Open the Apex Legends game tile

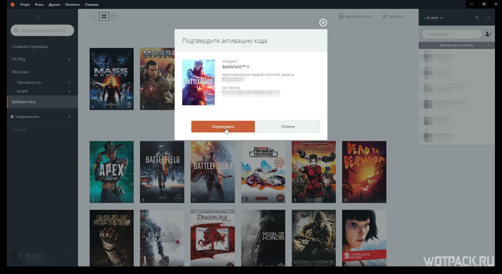click(x=112, y=172)
